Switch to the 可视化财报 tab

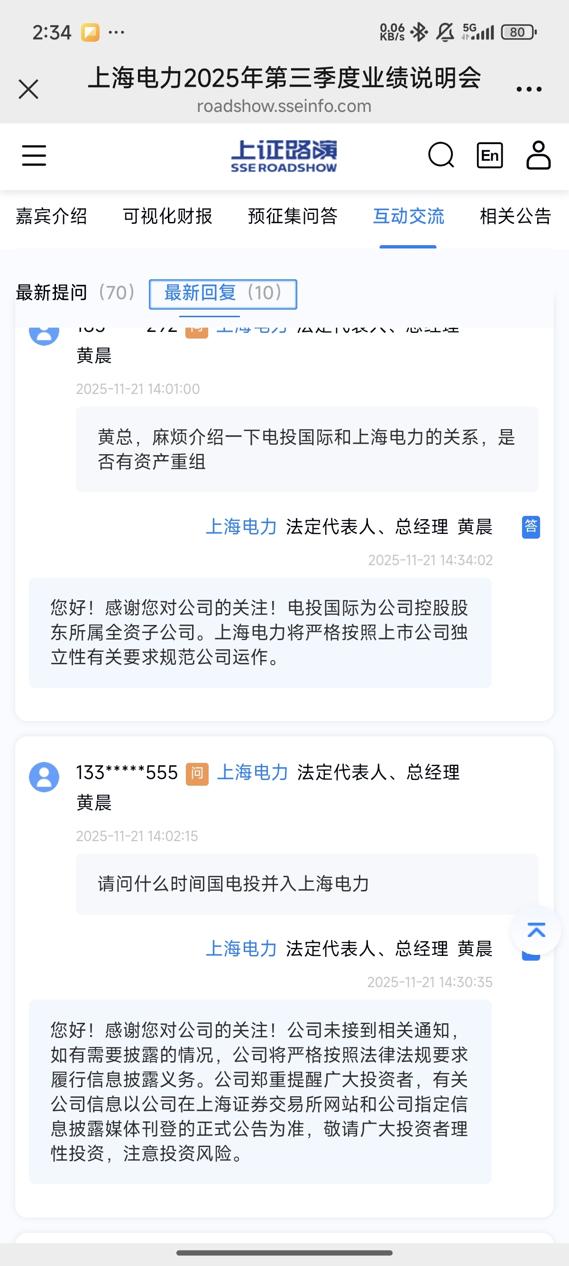[167, 216]
